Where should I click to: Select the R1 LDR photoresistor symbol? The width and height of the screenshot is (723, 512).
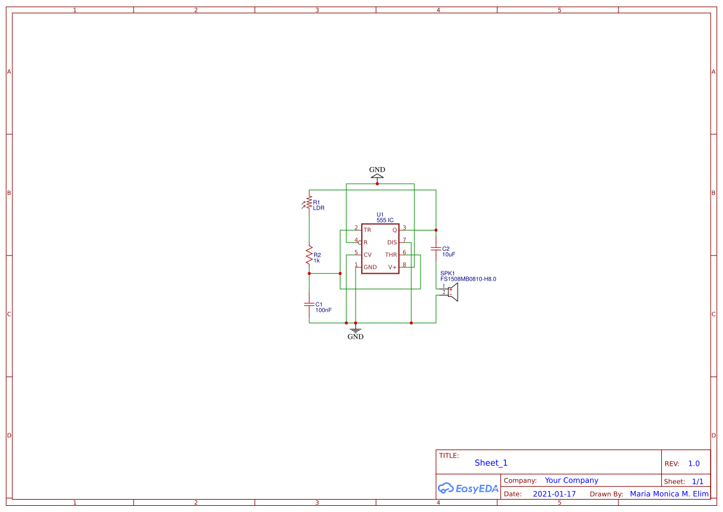click(x=309, y=203)
